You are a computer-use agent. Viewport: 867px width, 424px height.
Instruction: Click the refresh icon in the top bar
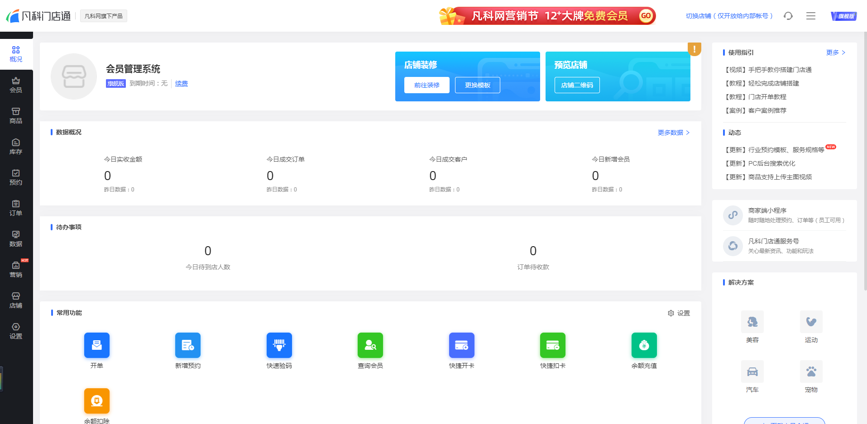(788, 15)
